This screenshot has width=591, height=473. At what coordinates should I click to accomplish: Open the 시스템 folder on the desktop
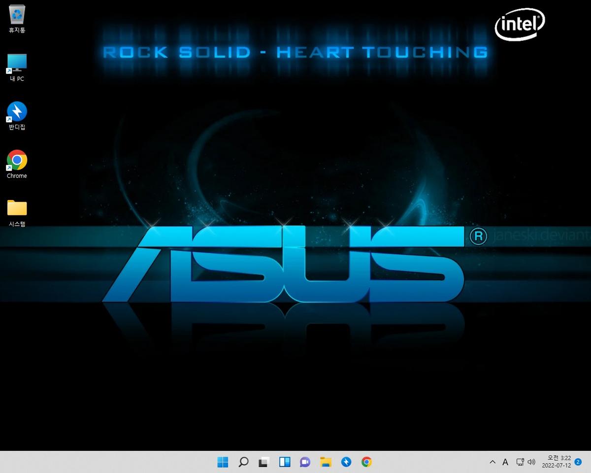(16, 208)
